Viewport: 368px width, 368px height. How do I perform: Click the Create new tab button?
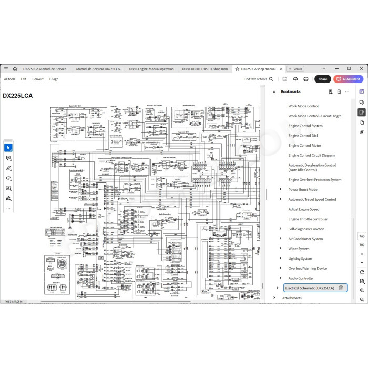coord(295,69)
